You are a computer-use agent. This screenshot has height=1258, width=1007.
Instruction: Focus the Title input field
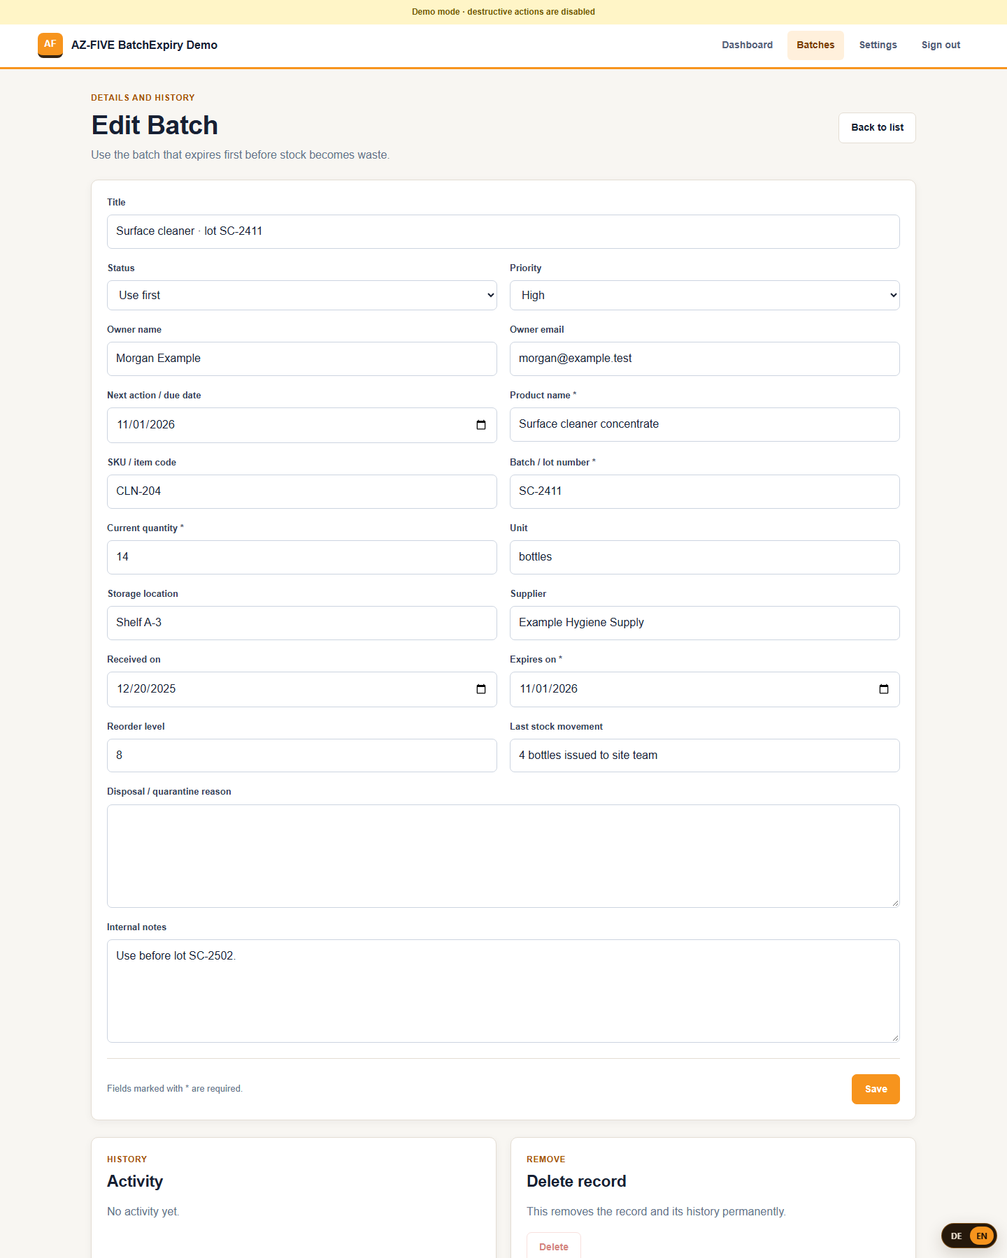pyautogui.click(x=503, y=231)
